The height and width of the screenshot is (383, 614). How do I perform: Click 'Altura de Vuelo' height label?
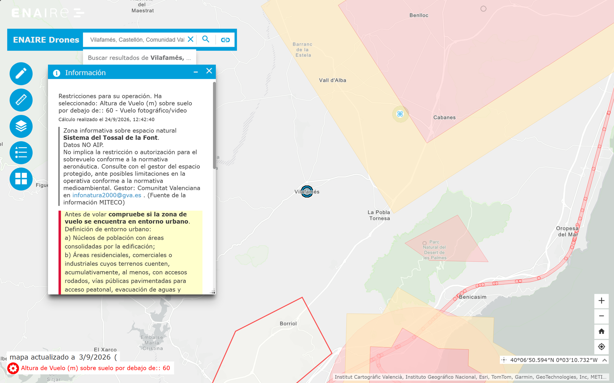tap(96, 368)
